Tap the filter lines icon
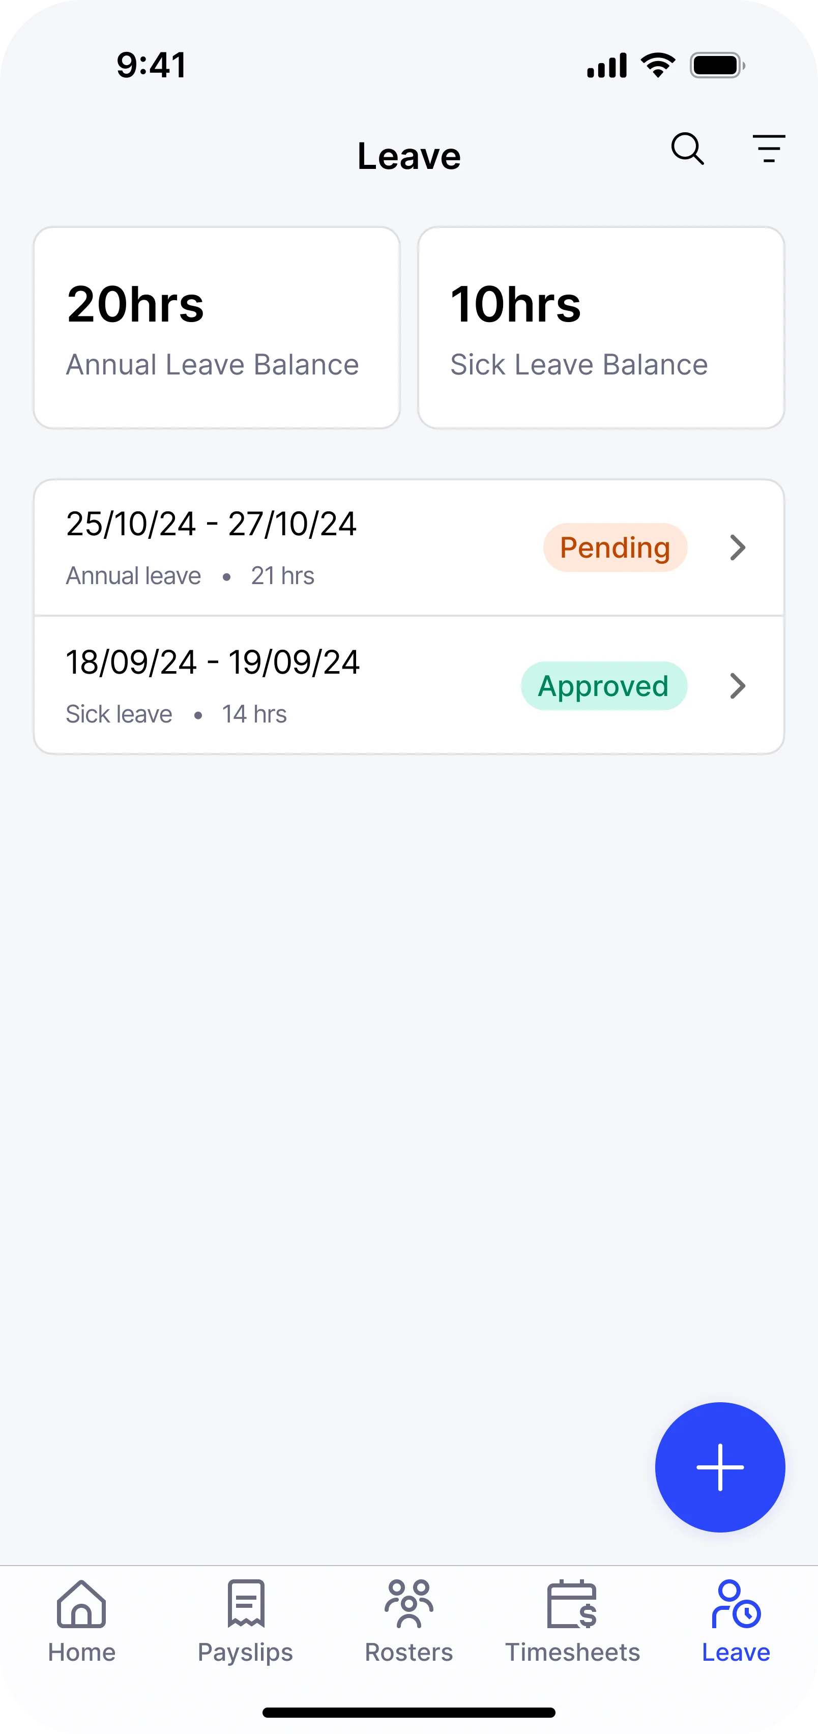Viewport: 818px width, 1734px height. coord(768,149)
